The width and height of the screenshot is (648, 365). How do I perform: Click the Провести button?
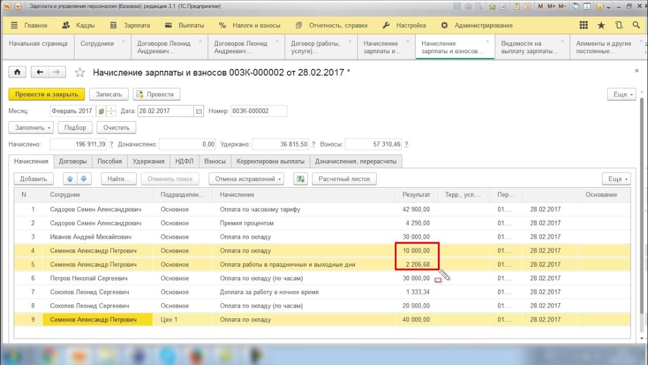(x=156, y=94)
